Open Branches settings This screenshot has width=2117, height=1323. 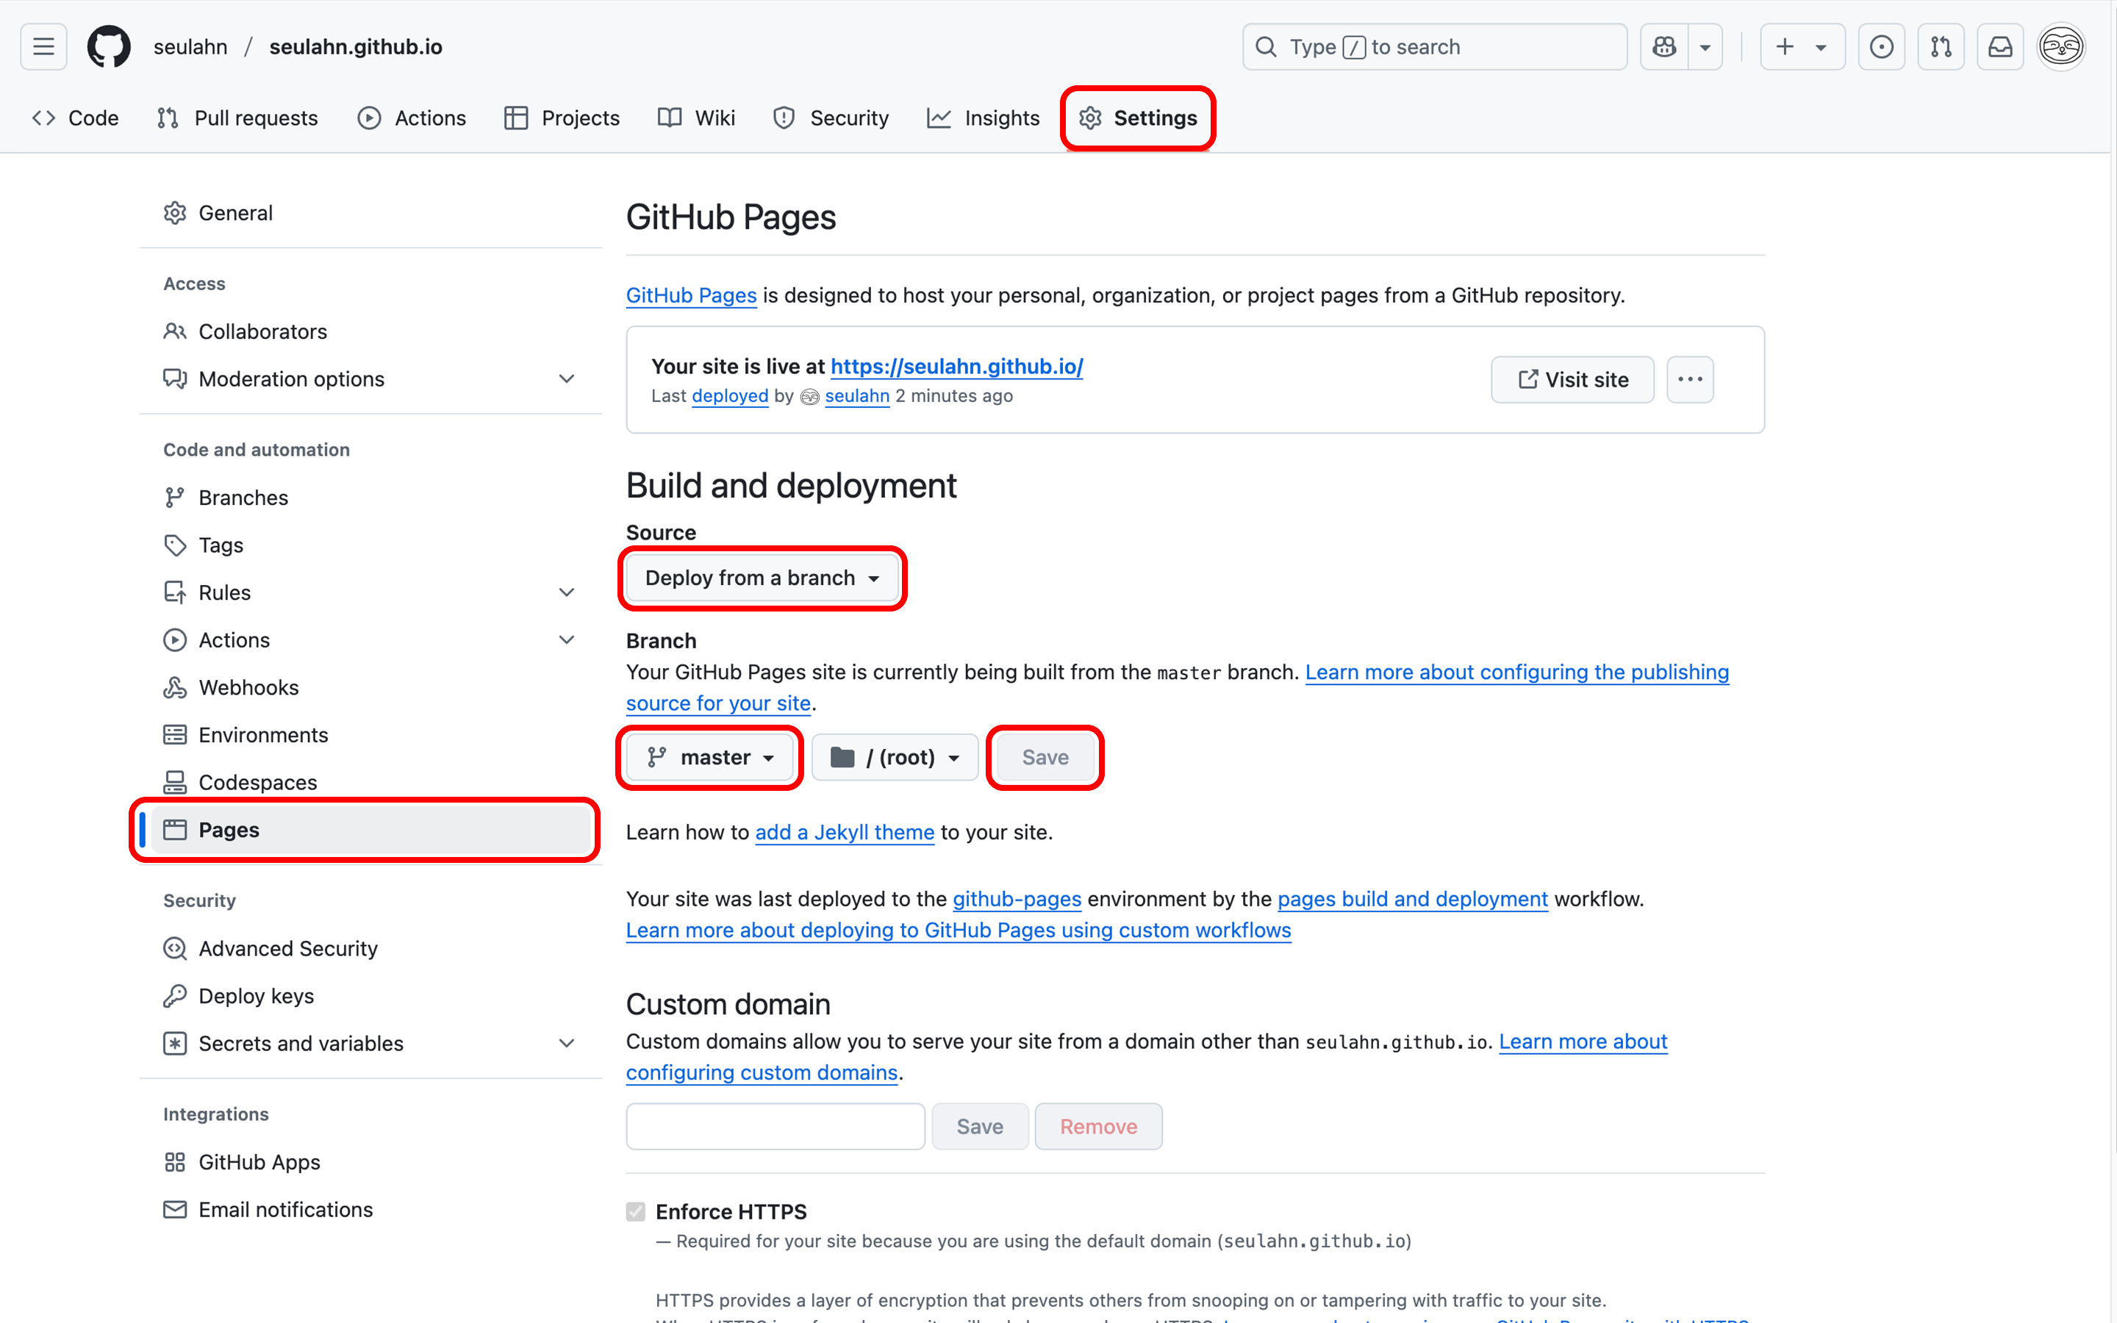click(370, 498)
